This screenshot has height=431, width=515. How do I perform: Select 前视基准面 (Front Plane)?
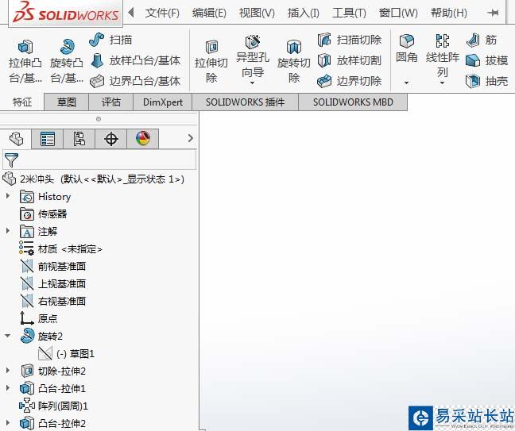coord(53,266)
